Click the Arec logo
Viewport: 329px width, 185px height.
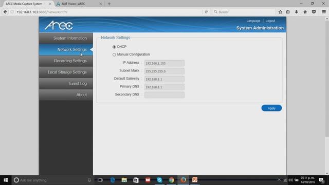click(x=59, y=25)
